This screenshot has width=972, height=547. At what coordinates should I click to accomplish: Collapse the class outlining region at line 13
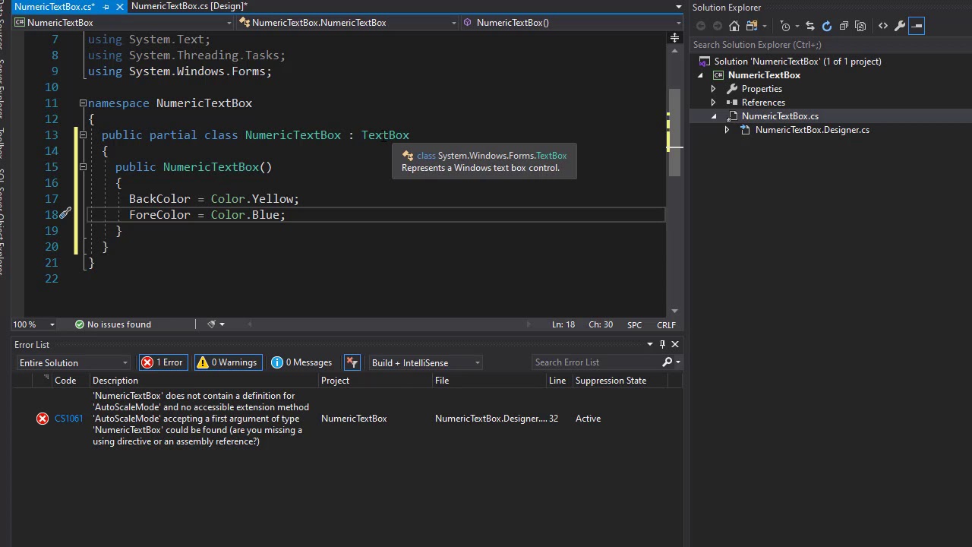[83, 134]
